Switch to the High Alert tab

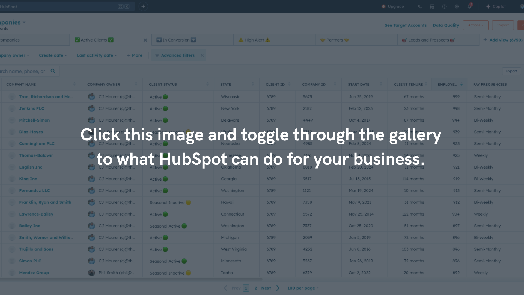coord(254,40)
